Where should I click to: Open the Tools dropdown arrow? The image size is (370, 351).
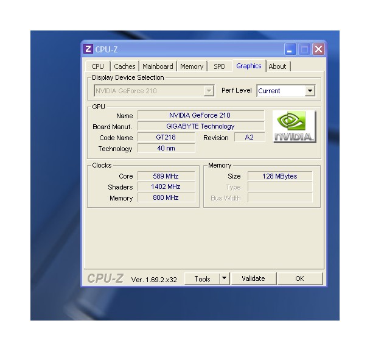225,278
